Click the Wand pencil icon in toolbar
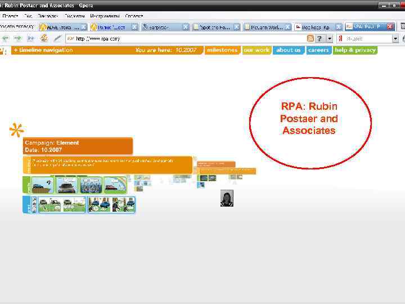The height and width of the screenshot is (304, 405). coord(57,38)
